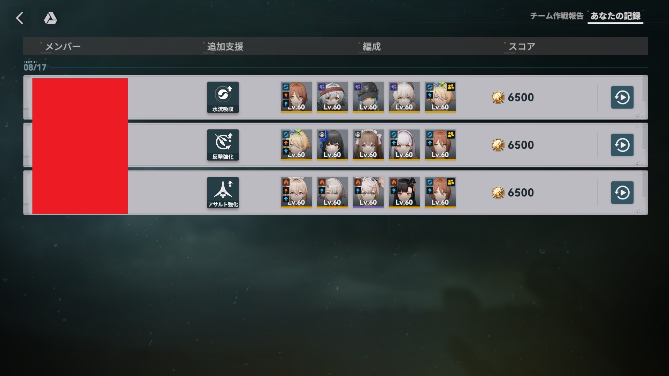Open the 反撃強化 support skill icon
Image resolution: width=669 pixels, height=376 pixels.
(x=223, y=145)
